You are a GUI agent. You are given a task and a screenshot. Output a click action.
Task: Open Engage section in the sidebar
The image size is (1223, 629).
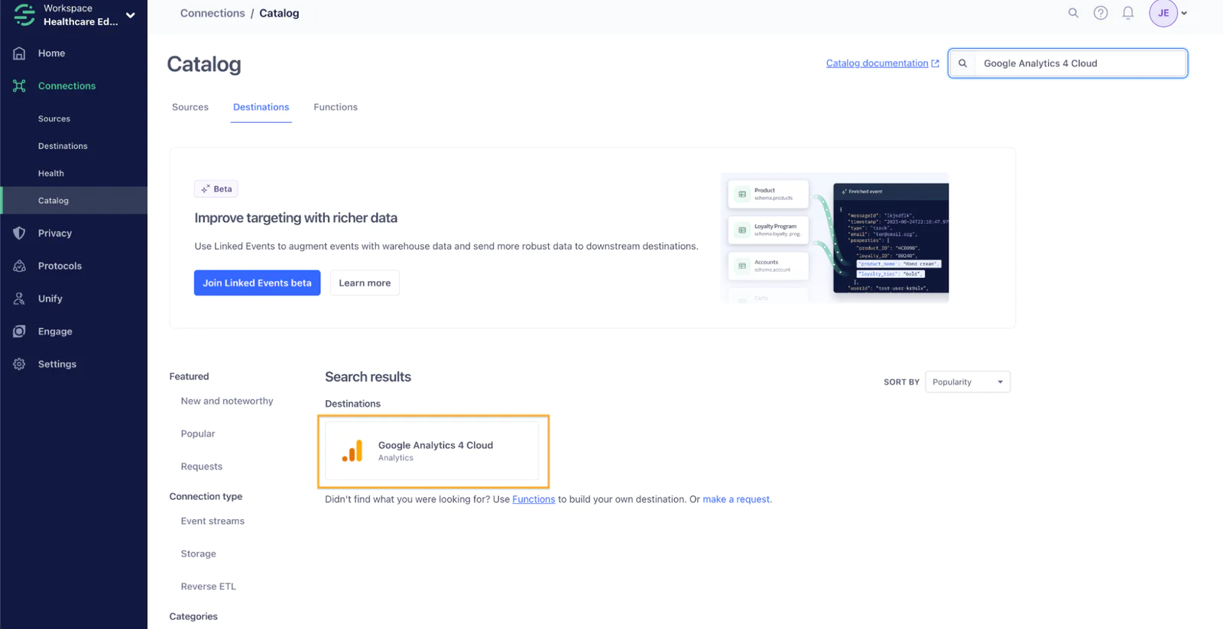pos(55,331)
